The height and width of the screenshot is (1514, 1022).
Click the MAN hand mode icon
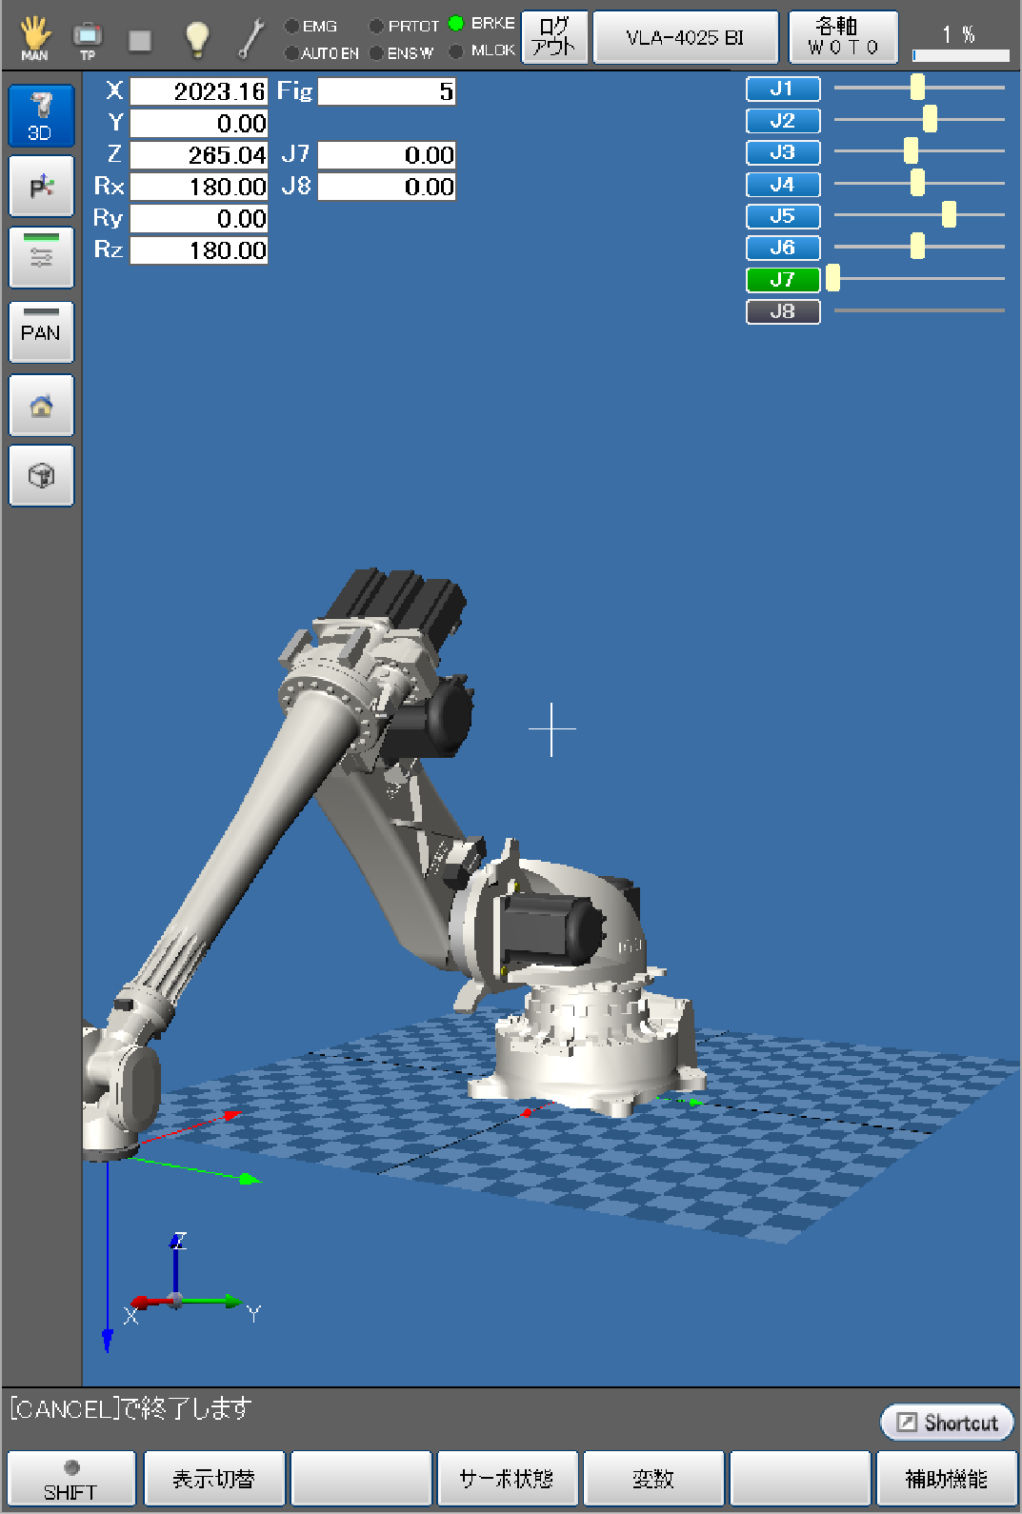[35, 38]
